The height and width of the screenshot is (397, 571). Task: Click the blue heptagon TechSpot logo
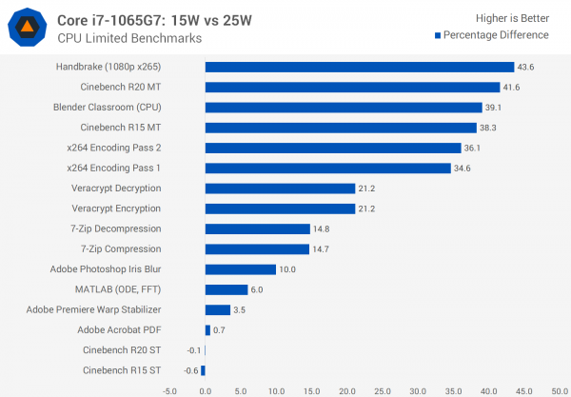pos(28,27)
